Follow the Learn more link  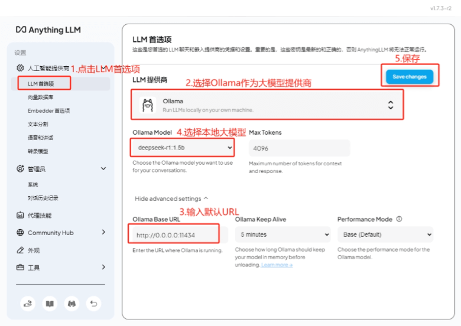[x=277, y=265]
